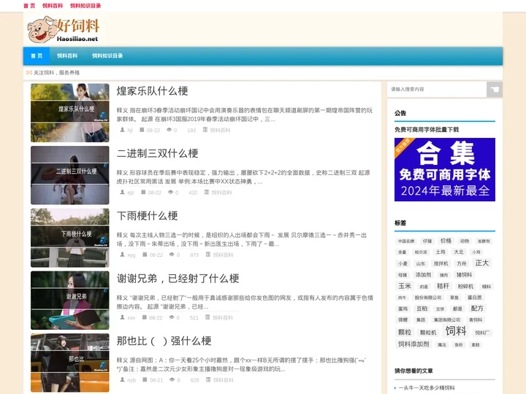The height and width of the screenshot is (394, 526).
Task: Click author icon for 煌家乐队什么梗
Action: [x=123, y=130]
